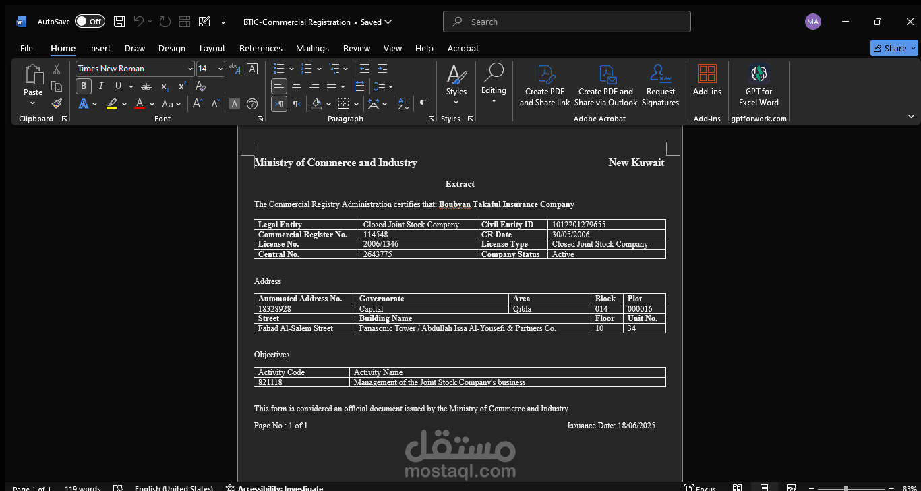Viewport: 921px width, 491px height.
Task: Click the Enclose Characters icon
Action: click(x=252, y=104)
